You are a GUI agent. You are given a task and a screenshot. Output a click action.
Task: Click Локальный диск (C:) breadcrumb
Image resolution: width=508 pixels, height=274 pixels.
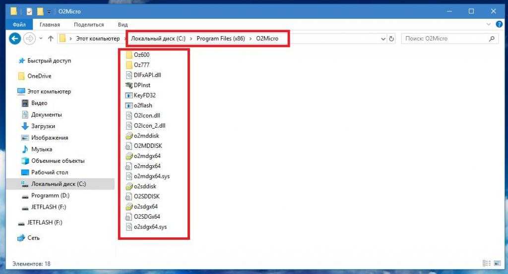[x=158, y=39]
